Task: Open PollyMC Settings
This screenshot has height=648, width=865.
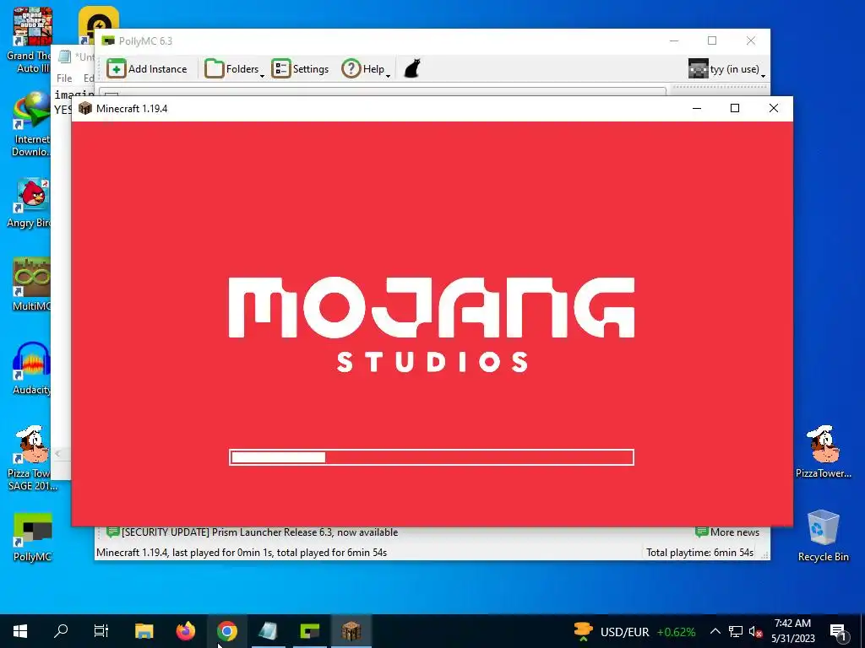Action: point(300,69)
